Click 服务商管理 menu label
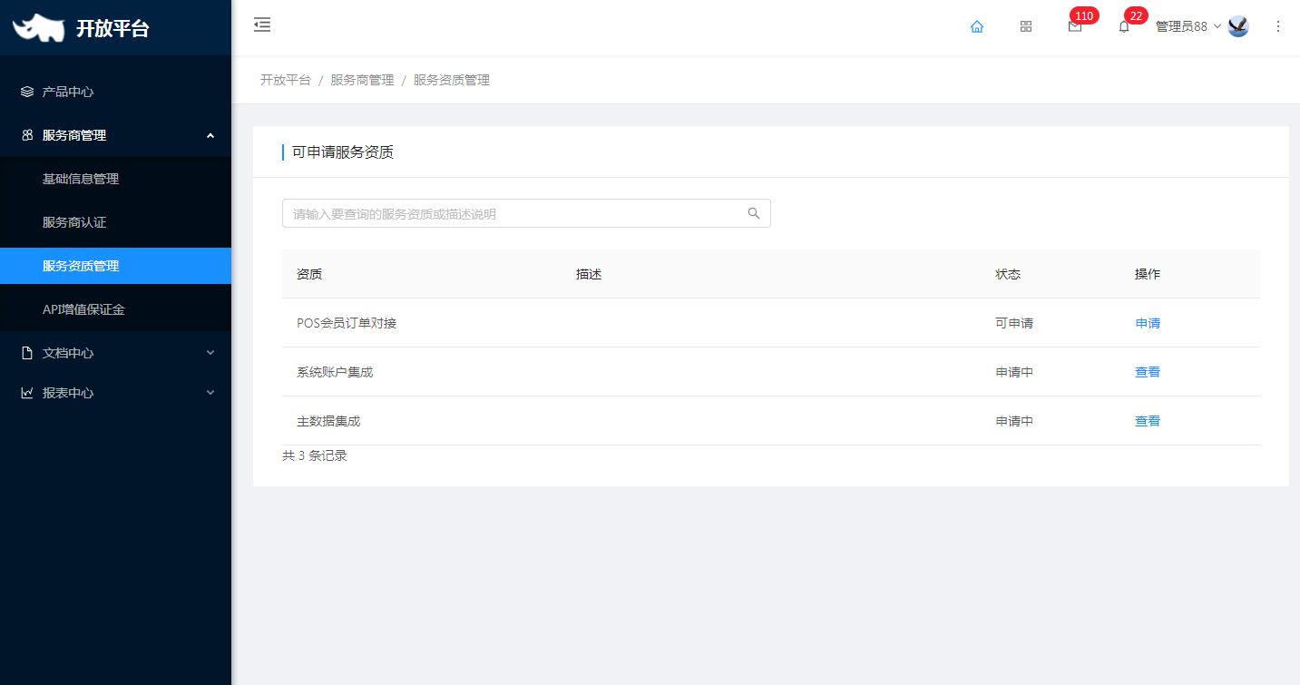Image resolution: width=1300 pixels, height=685 pixels. click(x=74, y=135)
